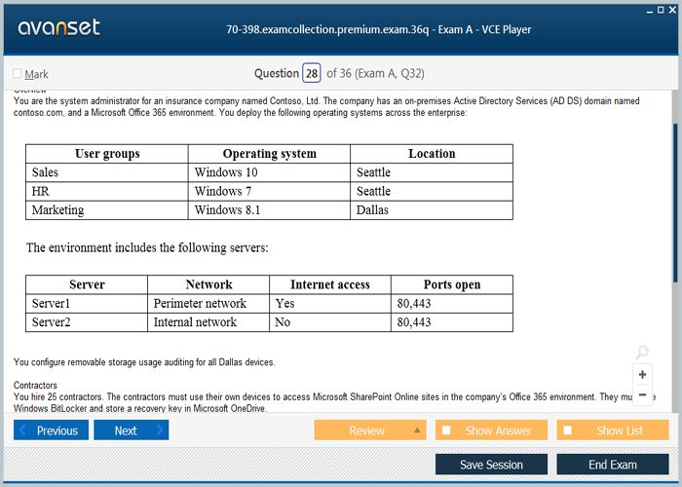
Task: Click the 'Windows 7' cell
Action: [x=269, y=191]
